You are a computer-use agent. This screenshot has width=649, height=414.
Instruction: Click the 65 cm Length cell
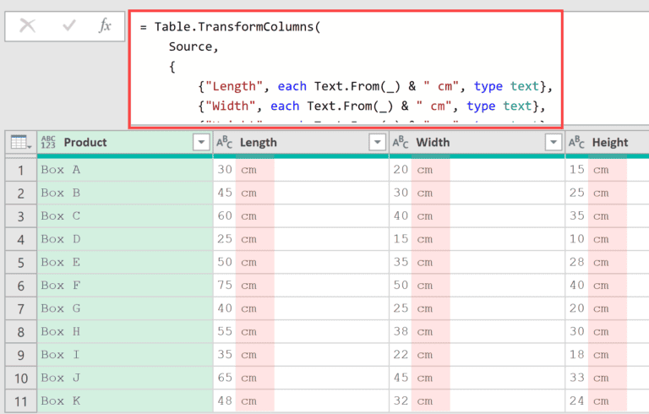[301, 378]
